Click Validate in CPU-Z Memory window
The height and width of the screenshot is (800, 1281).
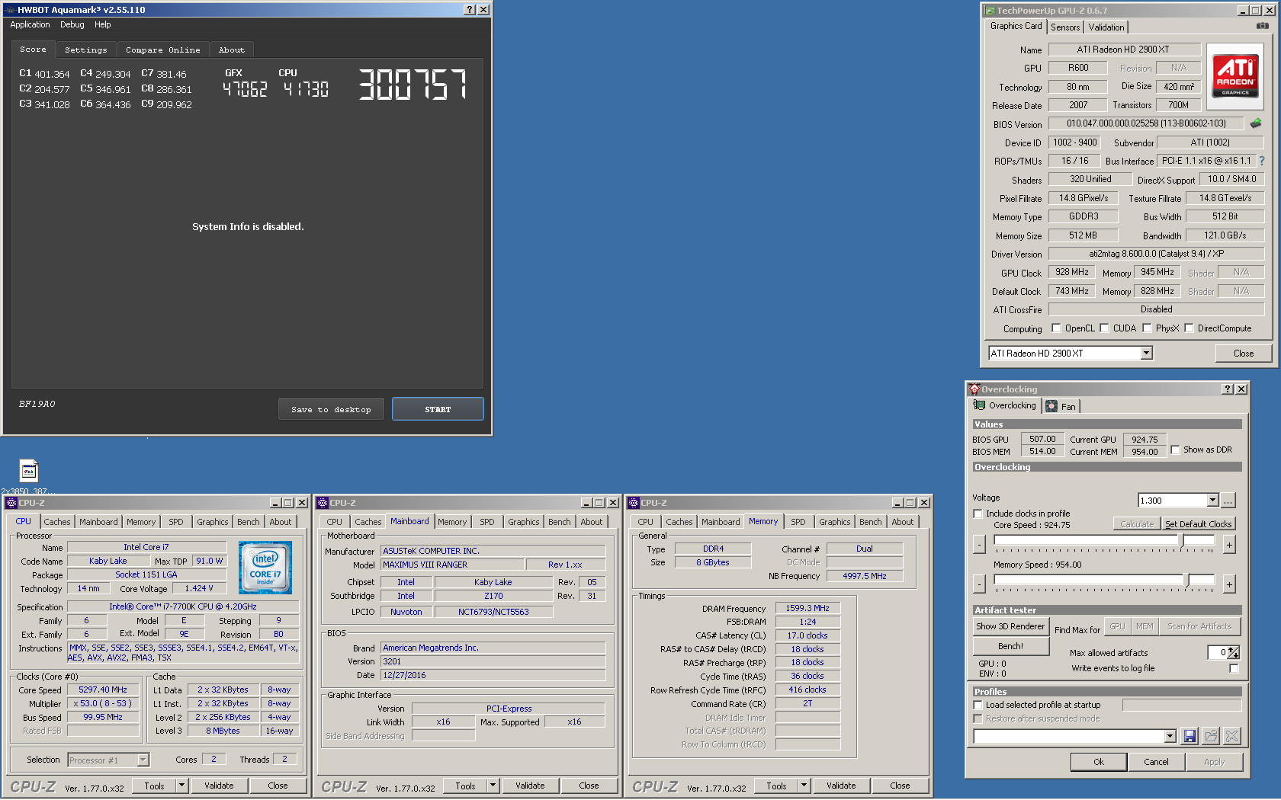pyautogui.click(x=841, y=786)
